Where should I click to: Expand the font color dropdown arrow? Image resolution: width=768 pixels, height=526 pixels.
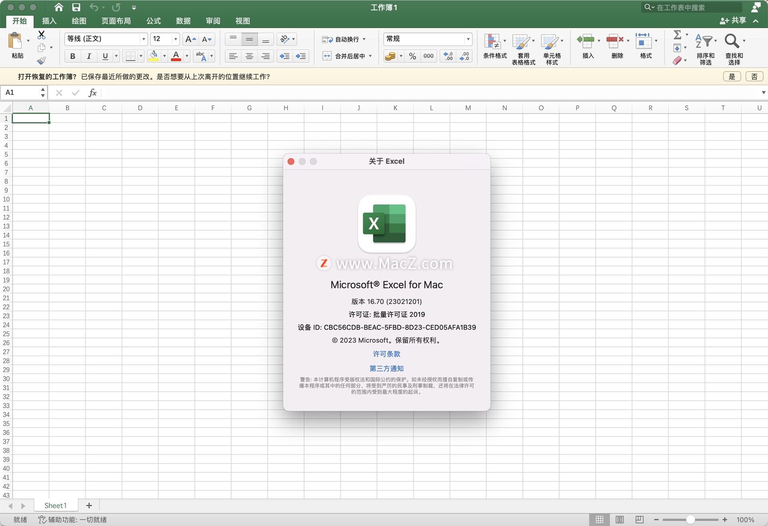[x=187, y=56]
